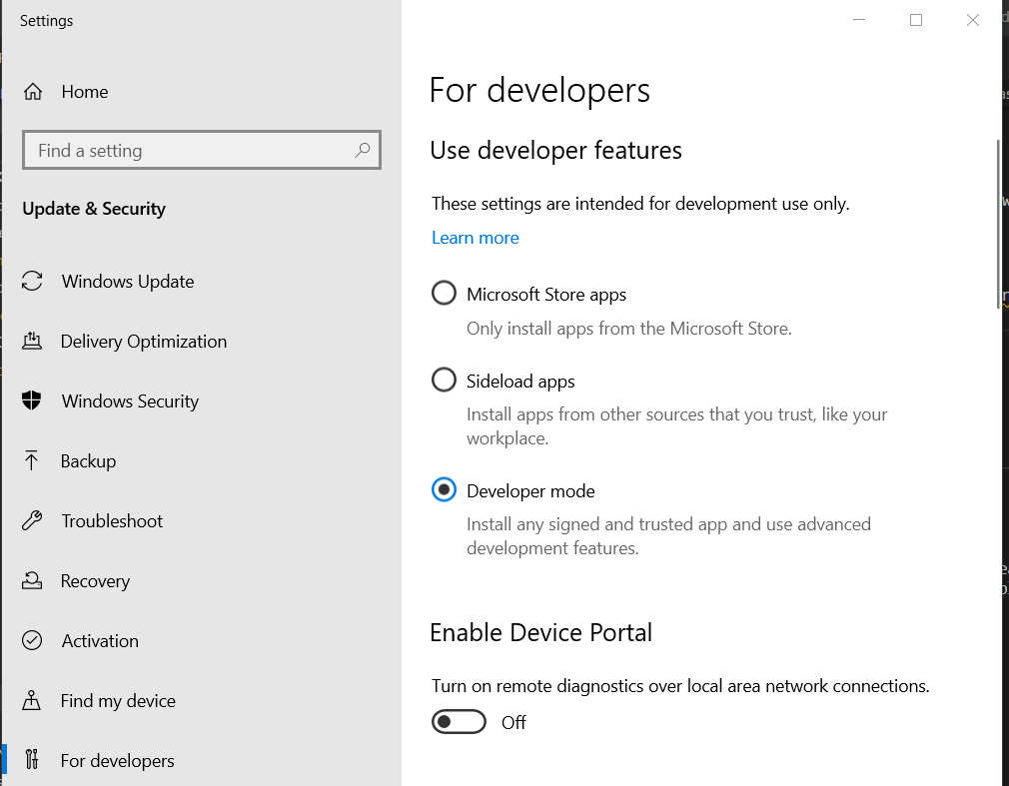Click the Find my device icon
Screen dimensions: 1009x786
pyautogui.click(x=32, y=700)
